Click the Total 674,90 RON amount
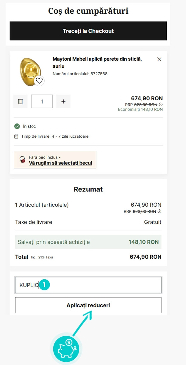 coord(146,257)
